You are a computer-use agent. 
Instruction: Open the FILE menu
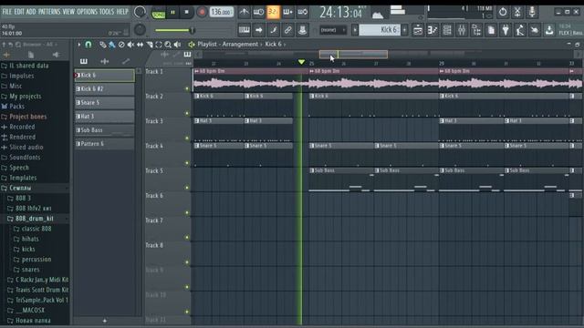click(x=7, y=12)
